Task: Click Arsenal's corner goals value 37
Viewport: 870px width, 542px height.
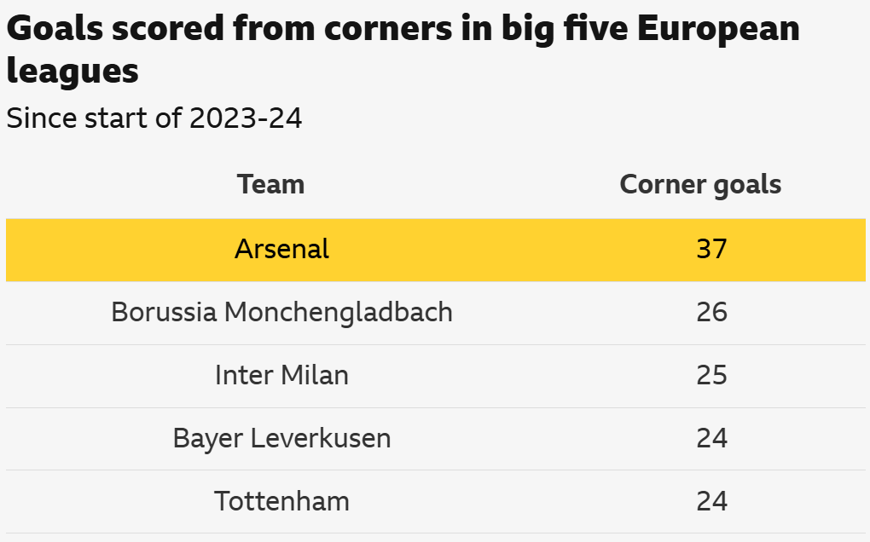Action: point(711,250)
